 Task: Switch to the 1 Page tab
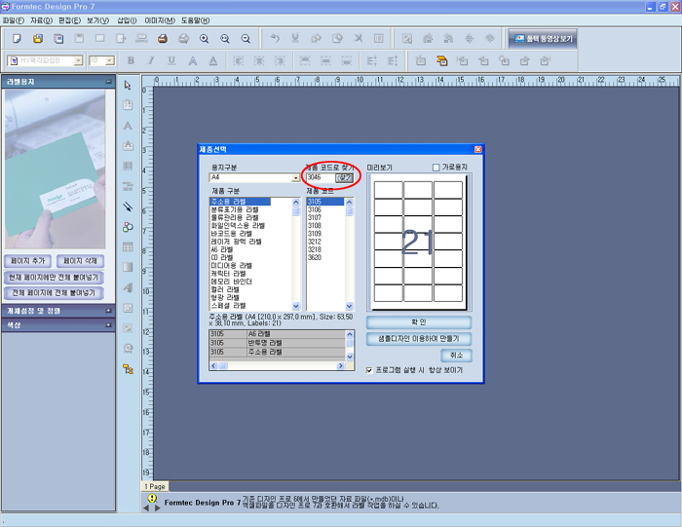[155, 486]
